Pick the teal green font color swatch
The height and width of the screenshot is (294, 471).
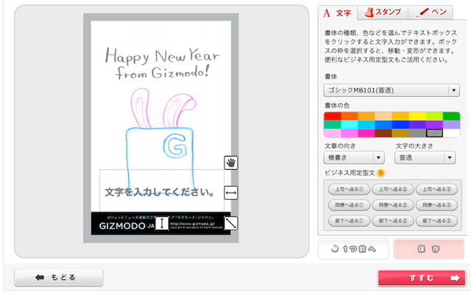[x=332, y=124]
